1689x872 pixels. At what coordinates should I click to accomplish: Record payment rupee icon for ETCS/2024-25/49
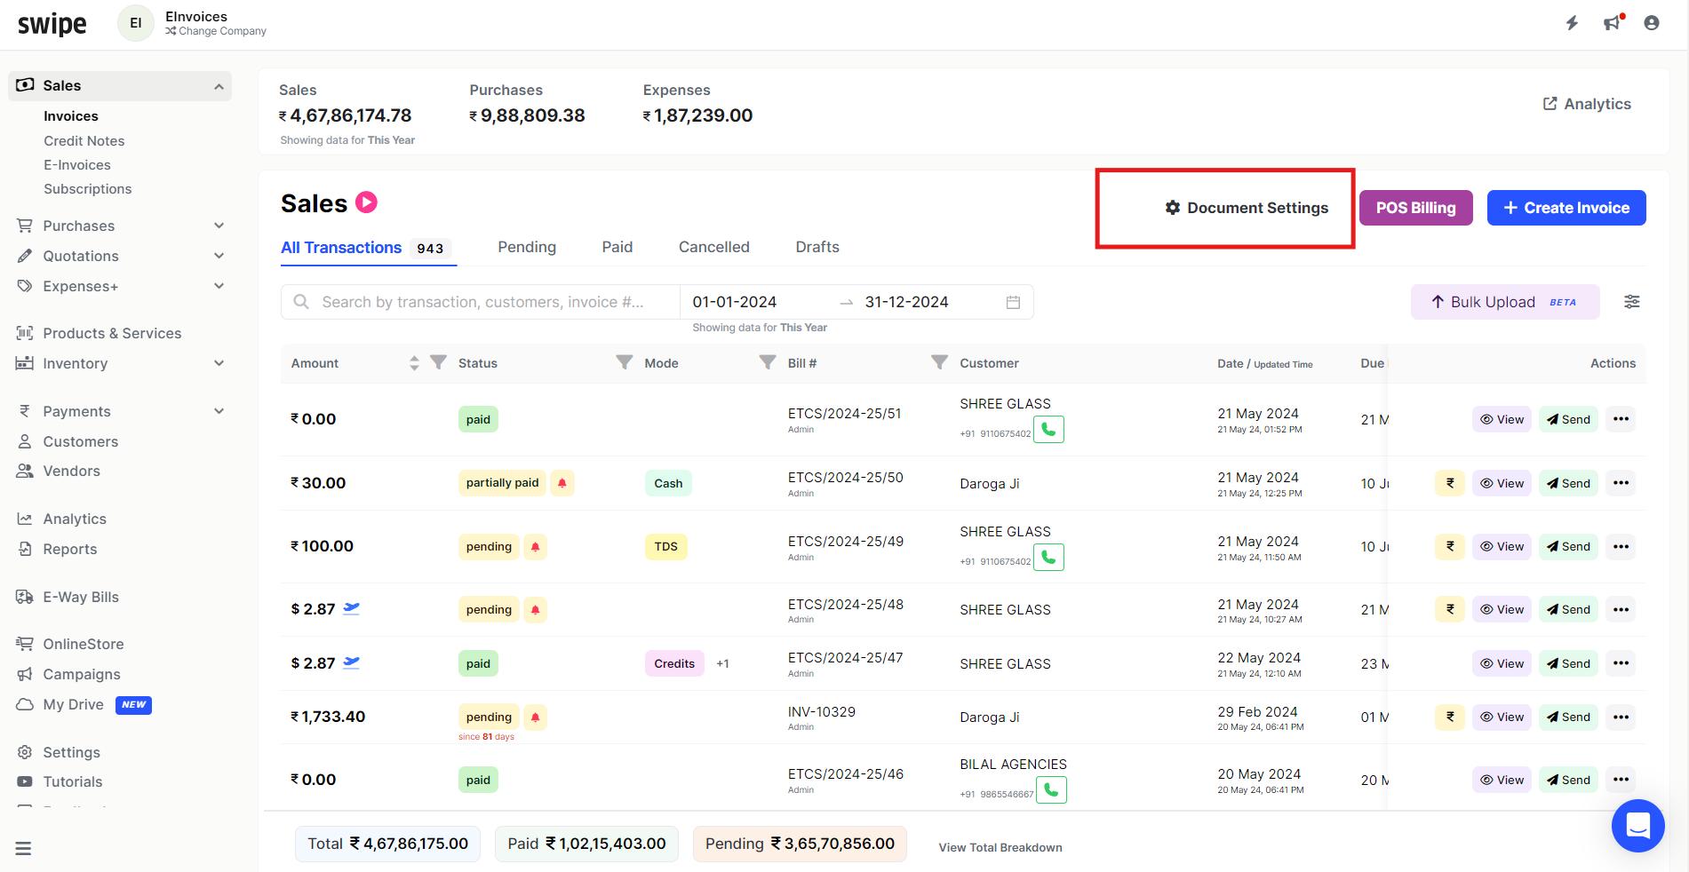click(1450, 546)
